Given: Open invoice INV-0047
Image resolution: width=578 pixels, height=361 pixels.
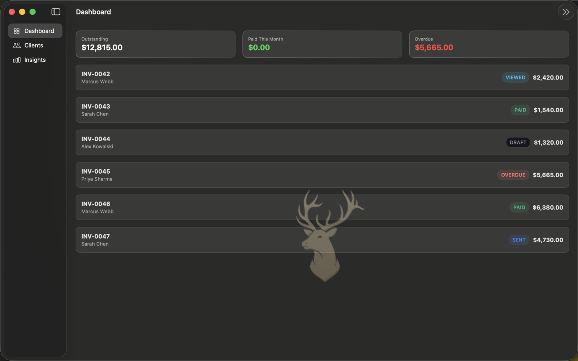Looking at the screenshot, I should point(322,240).
